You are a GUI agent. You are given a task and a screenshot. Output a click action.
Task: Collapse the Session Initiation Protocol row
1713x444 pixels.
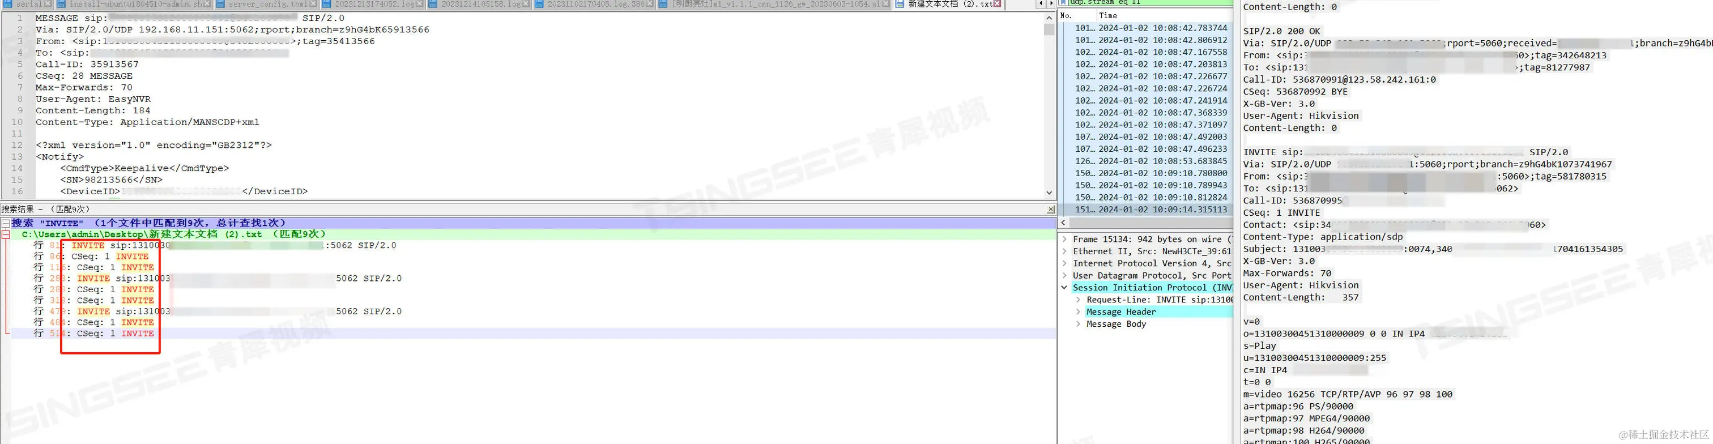tap(1064, 288)
